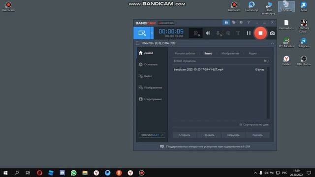Open taskbar search magnifier
The width and height of the screenshot is (315, 177).
point(17,173)
